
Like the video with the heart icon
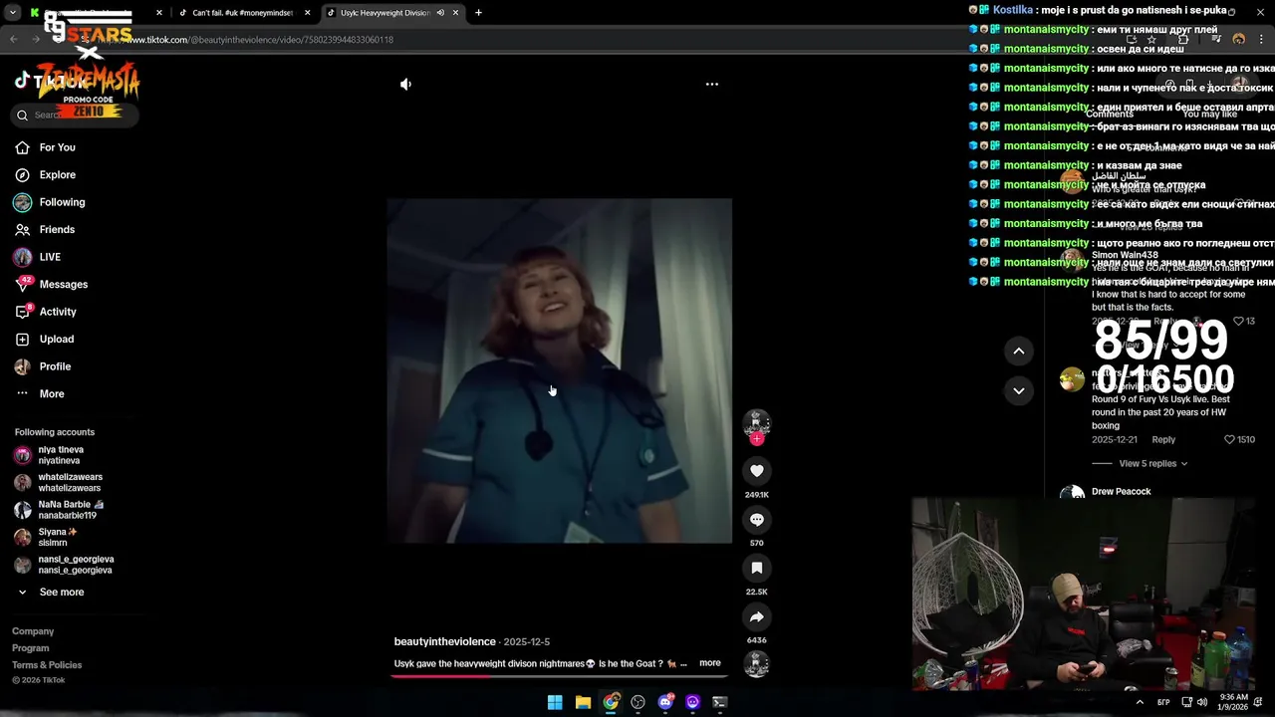pyautogui.click(x=757, y=471)
